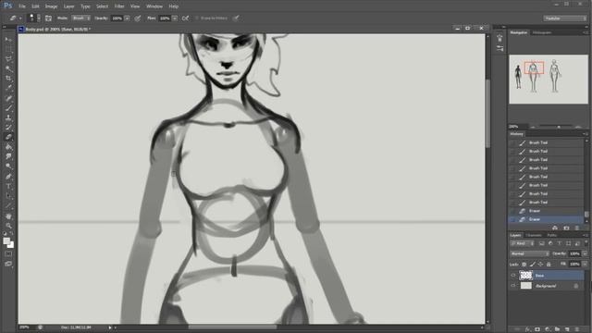Toggle the Brush panel
The height and width of the screenshot is (333, 592).
(48, 18)
